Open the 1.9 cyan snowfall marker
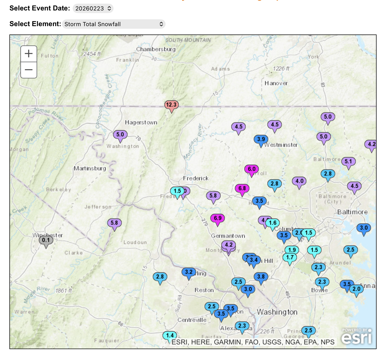This screenshot has height=358, width=392. click(292, 250)
